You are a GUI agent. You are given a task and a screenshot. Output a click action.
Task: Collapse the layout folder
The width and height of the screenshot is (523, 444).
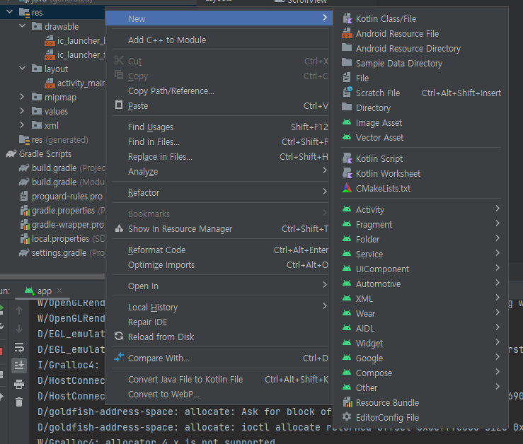[x=23, y=69]
